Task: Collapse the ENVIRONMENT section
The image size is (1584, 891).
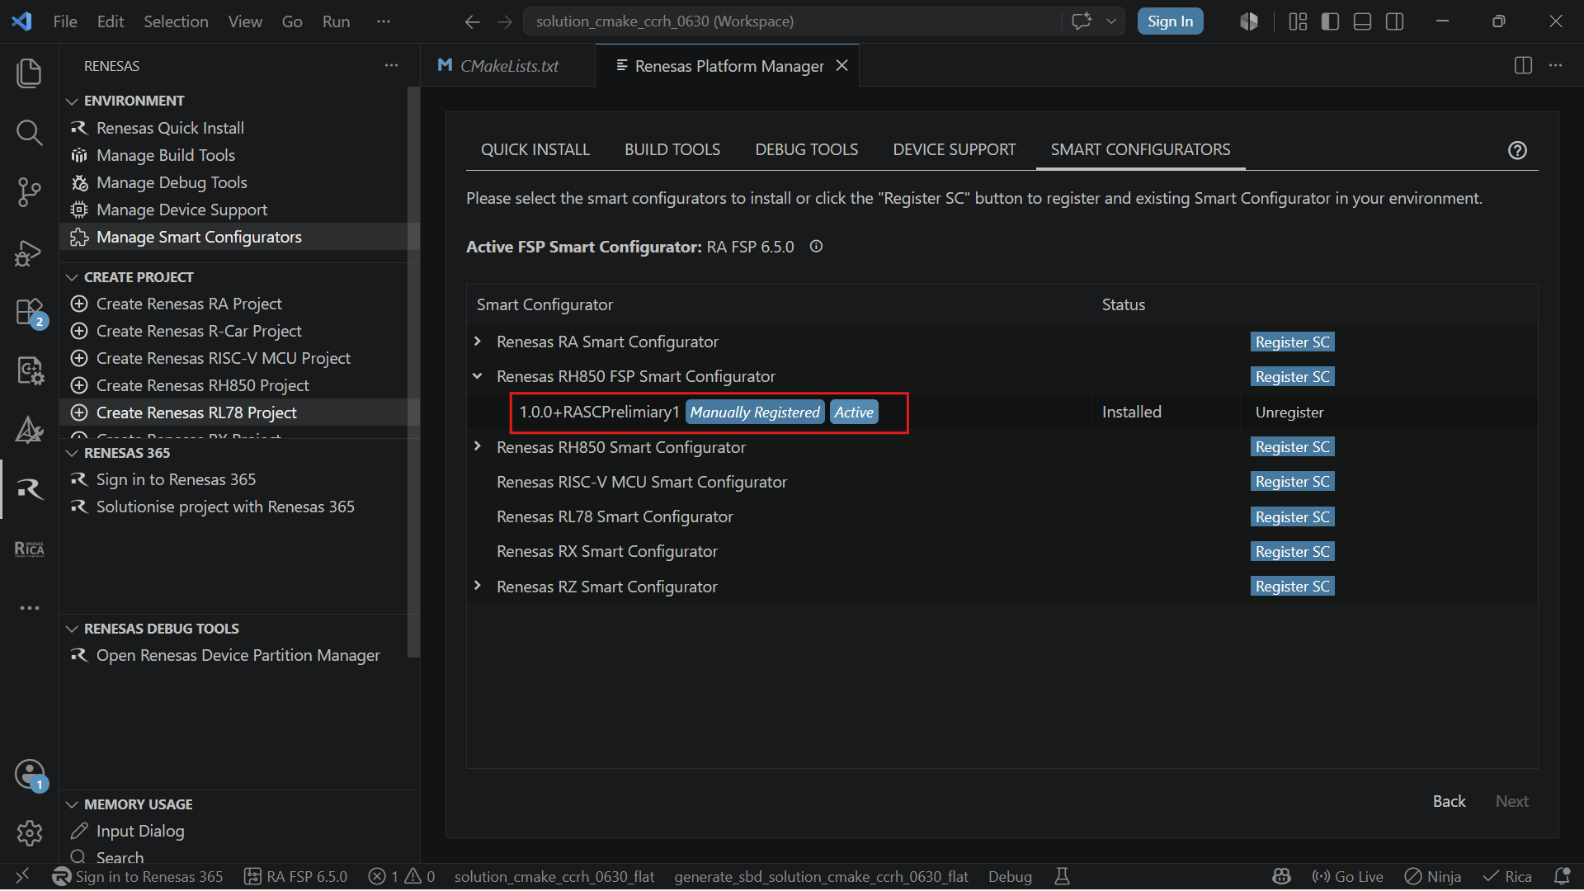Action: (72, 101)
